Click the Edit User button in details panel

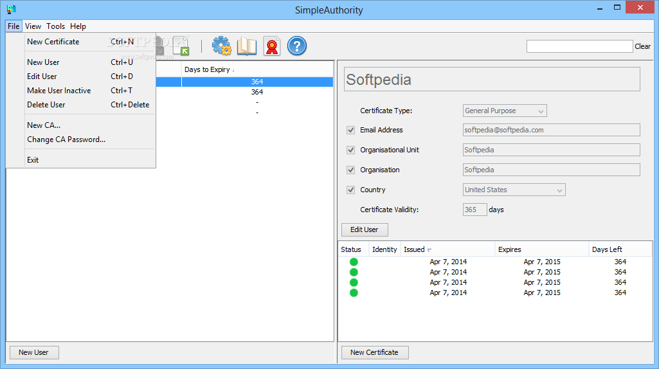click(365, 230)
